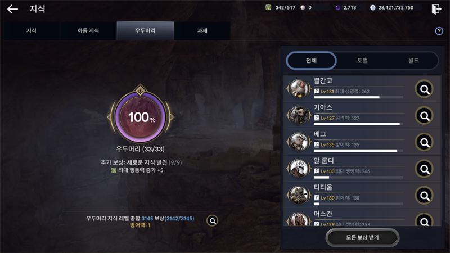
Task: Click the 100% 우두머리 completion emblem
Action: tap(140, 117)
